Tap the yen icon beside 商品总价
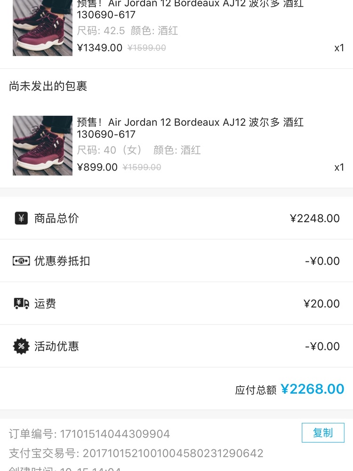The image size is (353, 471). pyautogui.click(x=21, y=218)
